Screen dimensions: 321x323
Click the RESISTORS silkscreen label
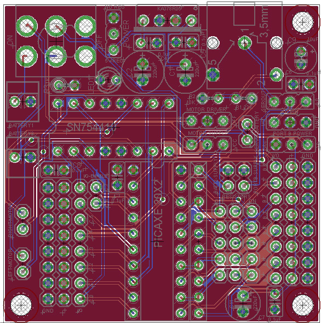(x=237, y=196)
